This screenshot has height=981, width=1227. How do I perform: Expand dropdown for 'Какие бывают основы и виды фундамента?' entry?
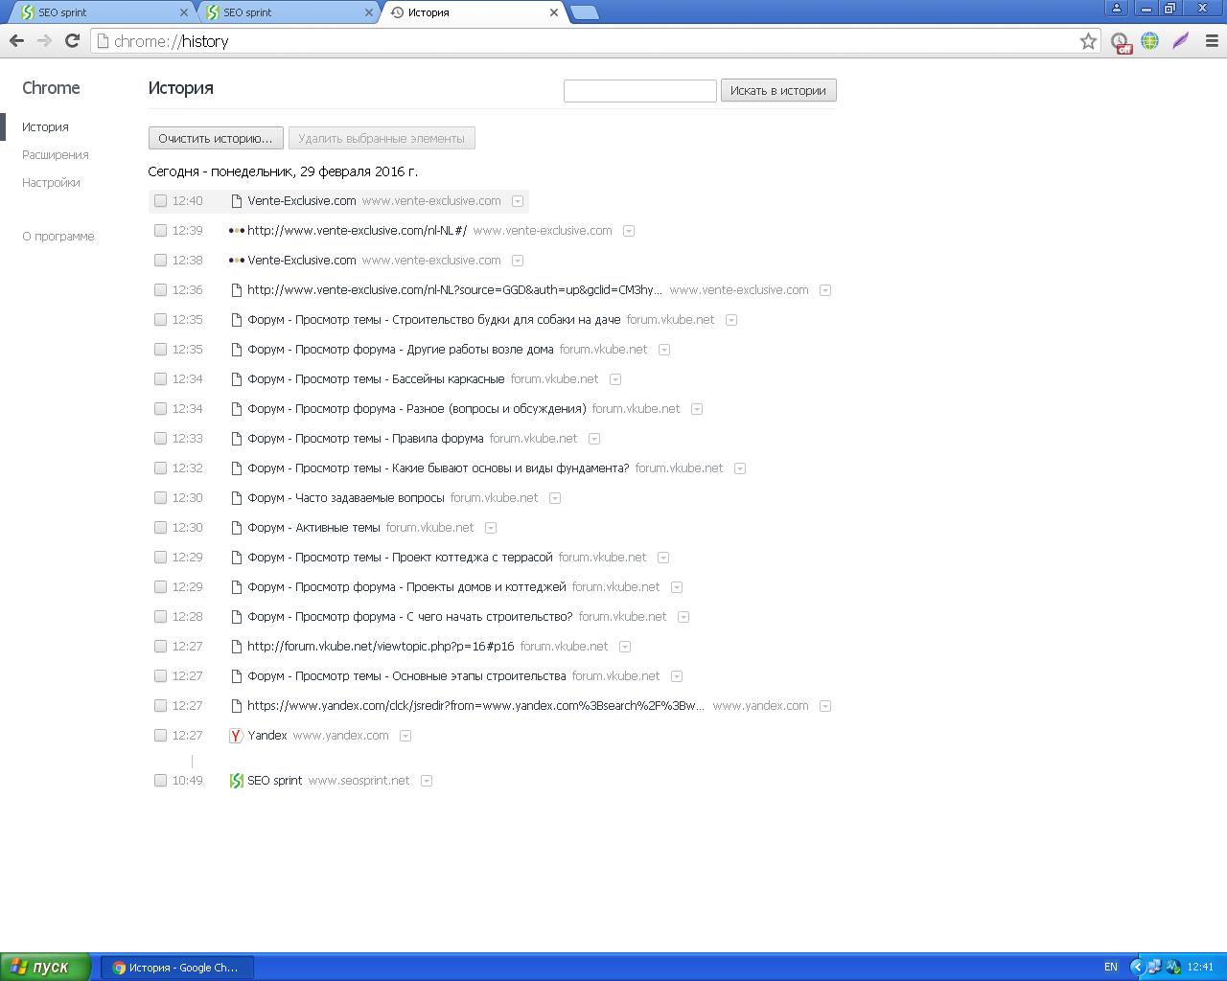740,468
